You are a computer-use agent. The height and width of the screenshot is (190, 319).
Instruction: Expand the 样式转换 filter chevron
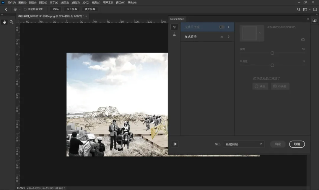coord(229,37)
